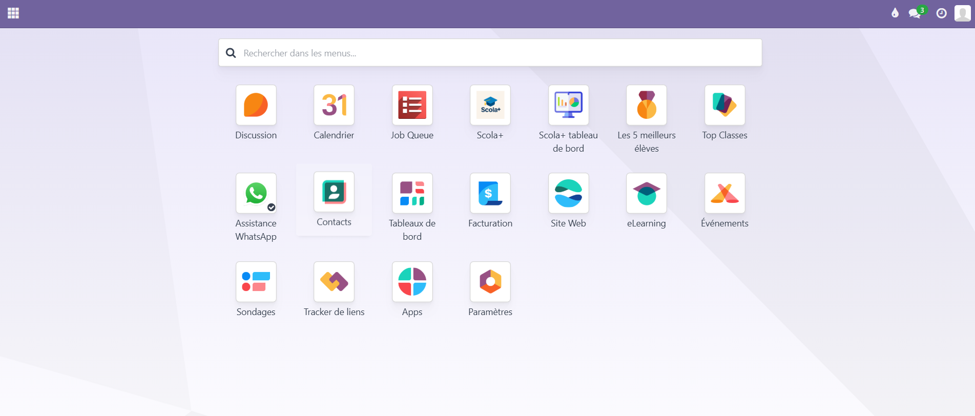Open the eLearning app
Screen dimensions: 975x416
647,194
